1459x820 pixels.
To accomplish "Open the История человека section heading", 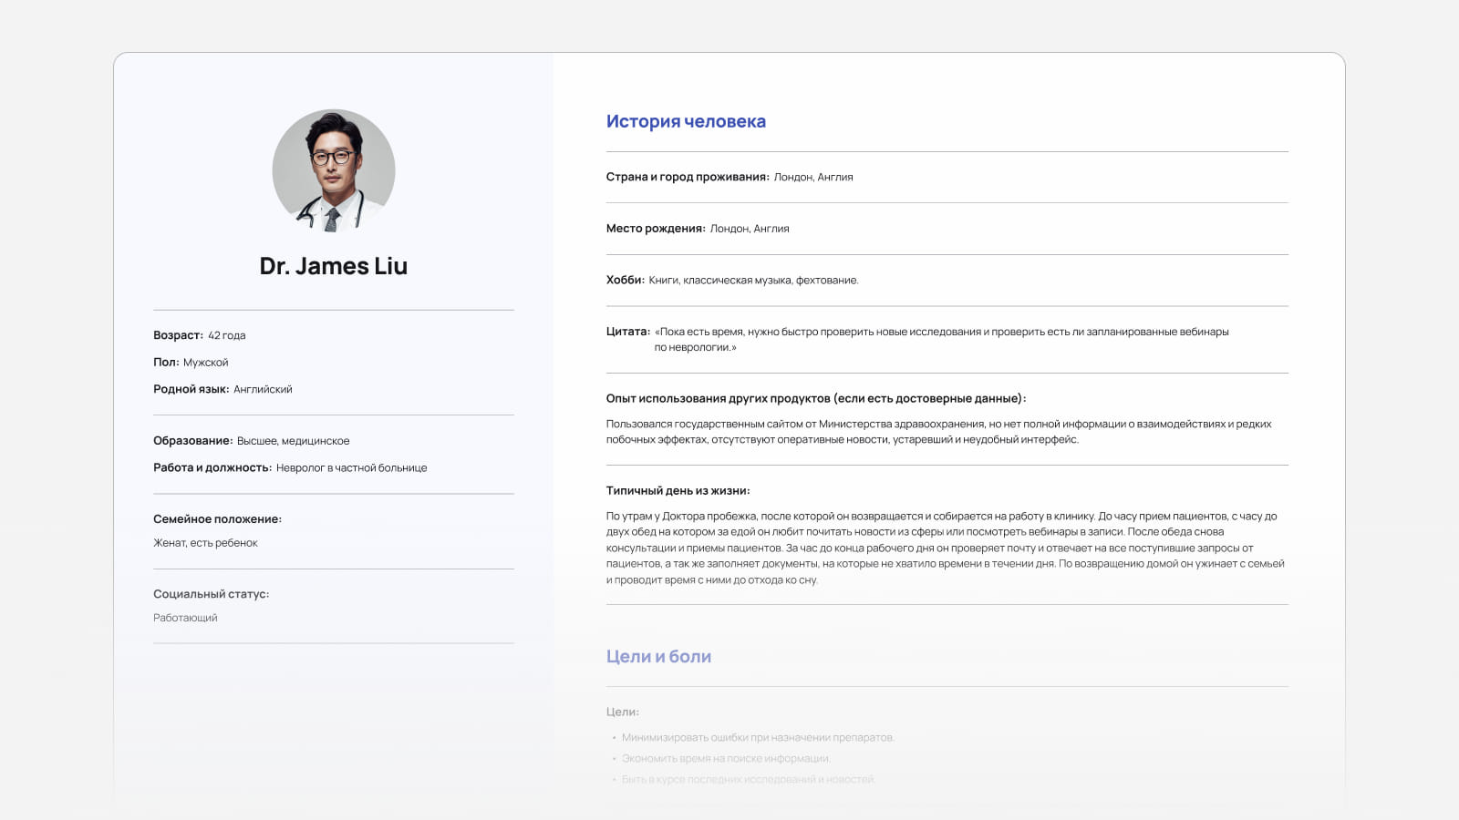I will [x=686, y=120].
